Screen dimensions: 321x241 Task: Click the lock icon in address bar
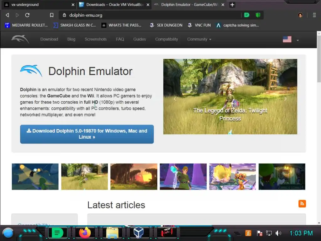[x=64, y=15]
